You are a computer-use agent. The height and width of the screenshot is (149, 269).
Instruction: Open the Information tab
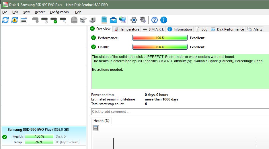click(180, 29)
